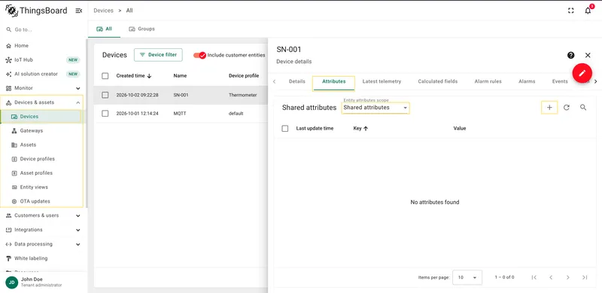Select the Attributes tab
Viewport: 602px width, 293px height.
tap(333, 81)
